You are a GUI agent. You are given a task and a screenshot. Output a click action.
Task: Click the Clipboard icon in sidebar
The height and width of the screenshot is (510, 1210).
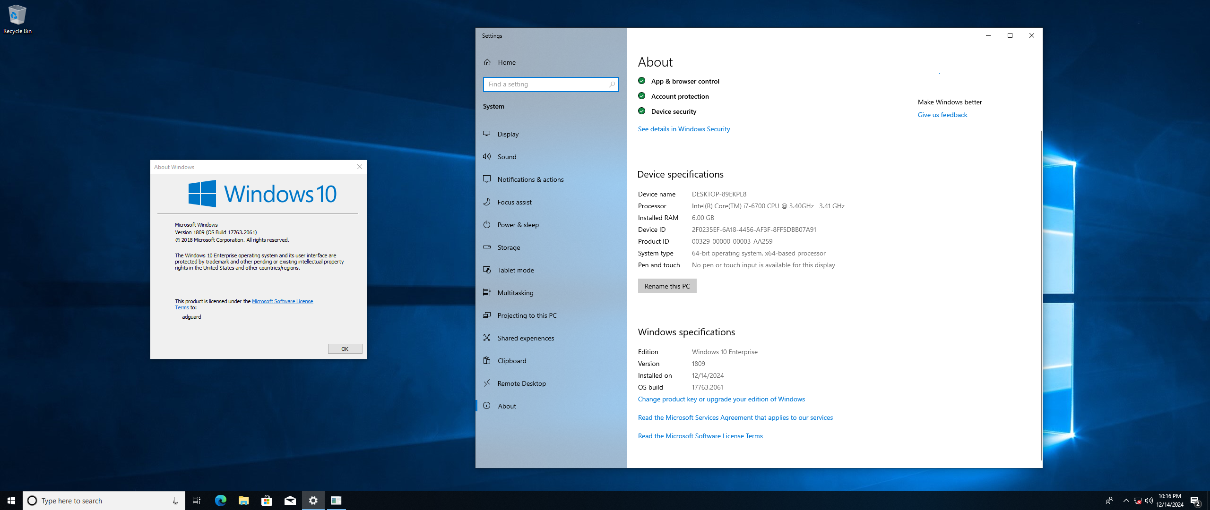487,360
